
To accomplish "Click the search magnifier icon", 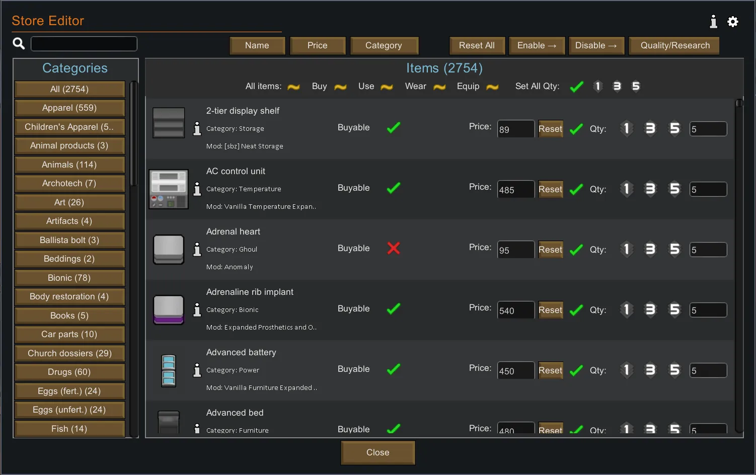I will coord(19,44).
